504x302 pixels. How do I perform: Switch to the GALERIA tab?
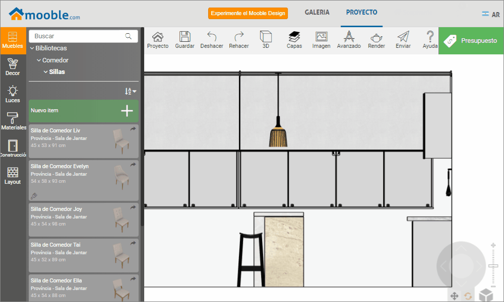point(317,12)
